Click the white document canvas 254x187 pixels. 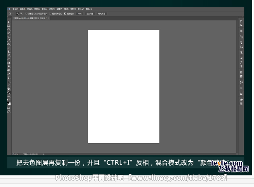tap(124, 86)
